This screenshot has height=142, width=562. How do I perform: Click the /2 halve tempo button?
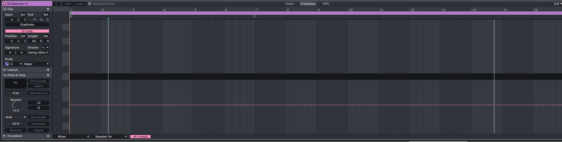click(x=38, y=108)
